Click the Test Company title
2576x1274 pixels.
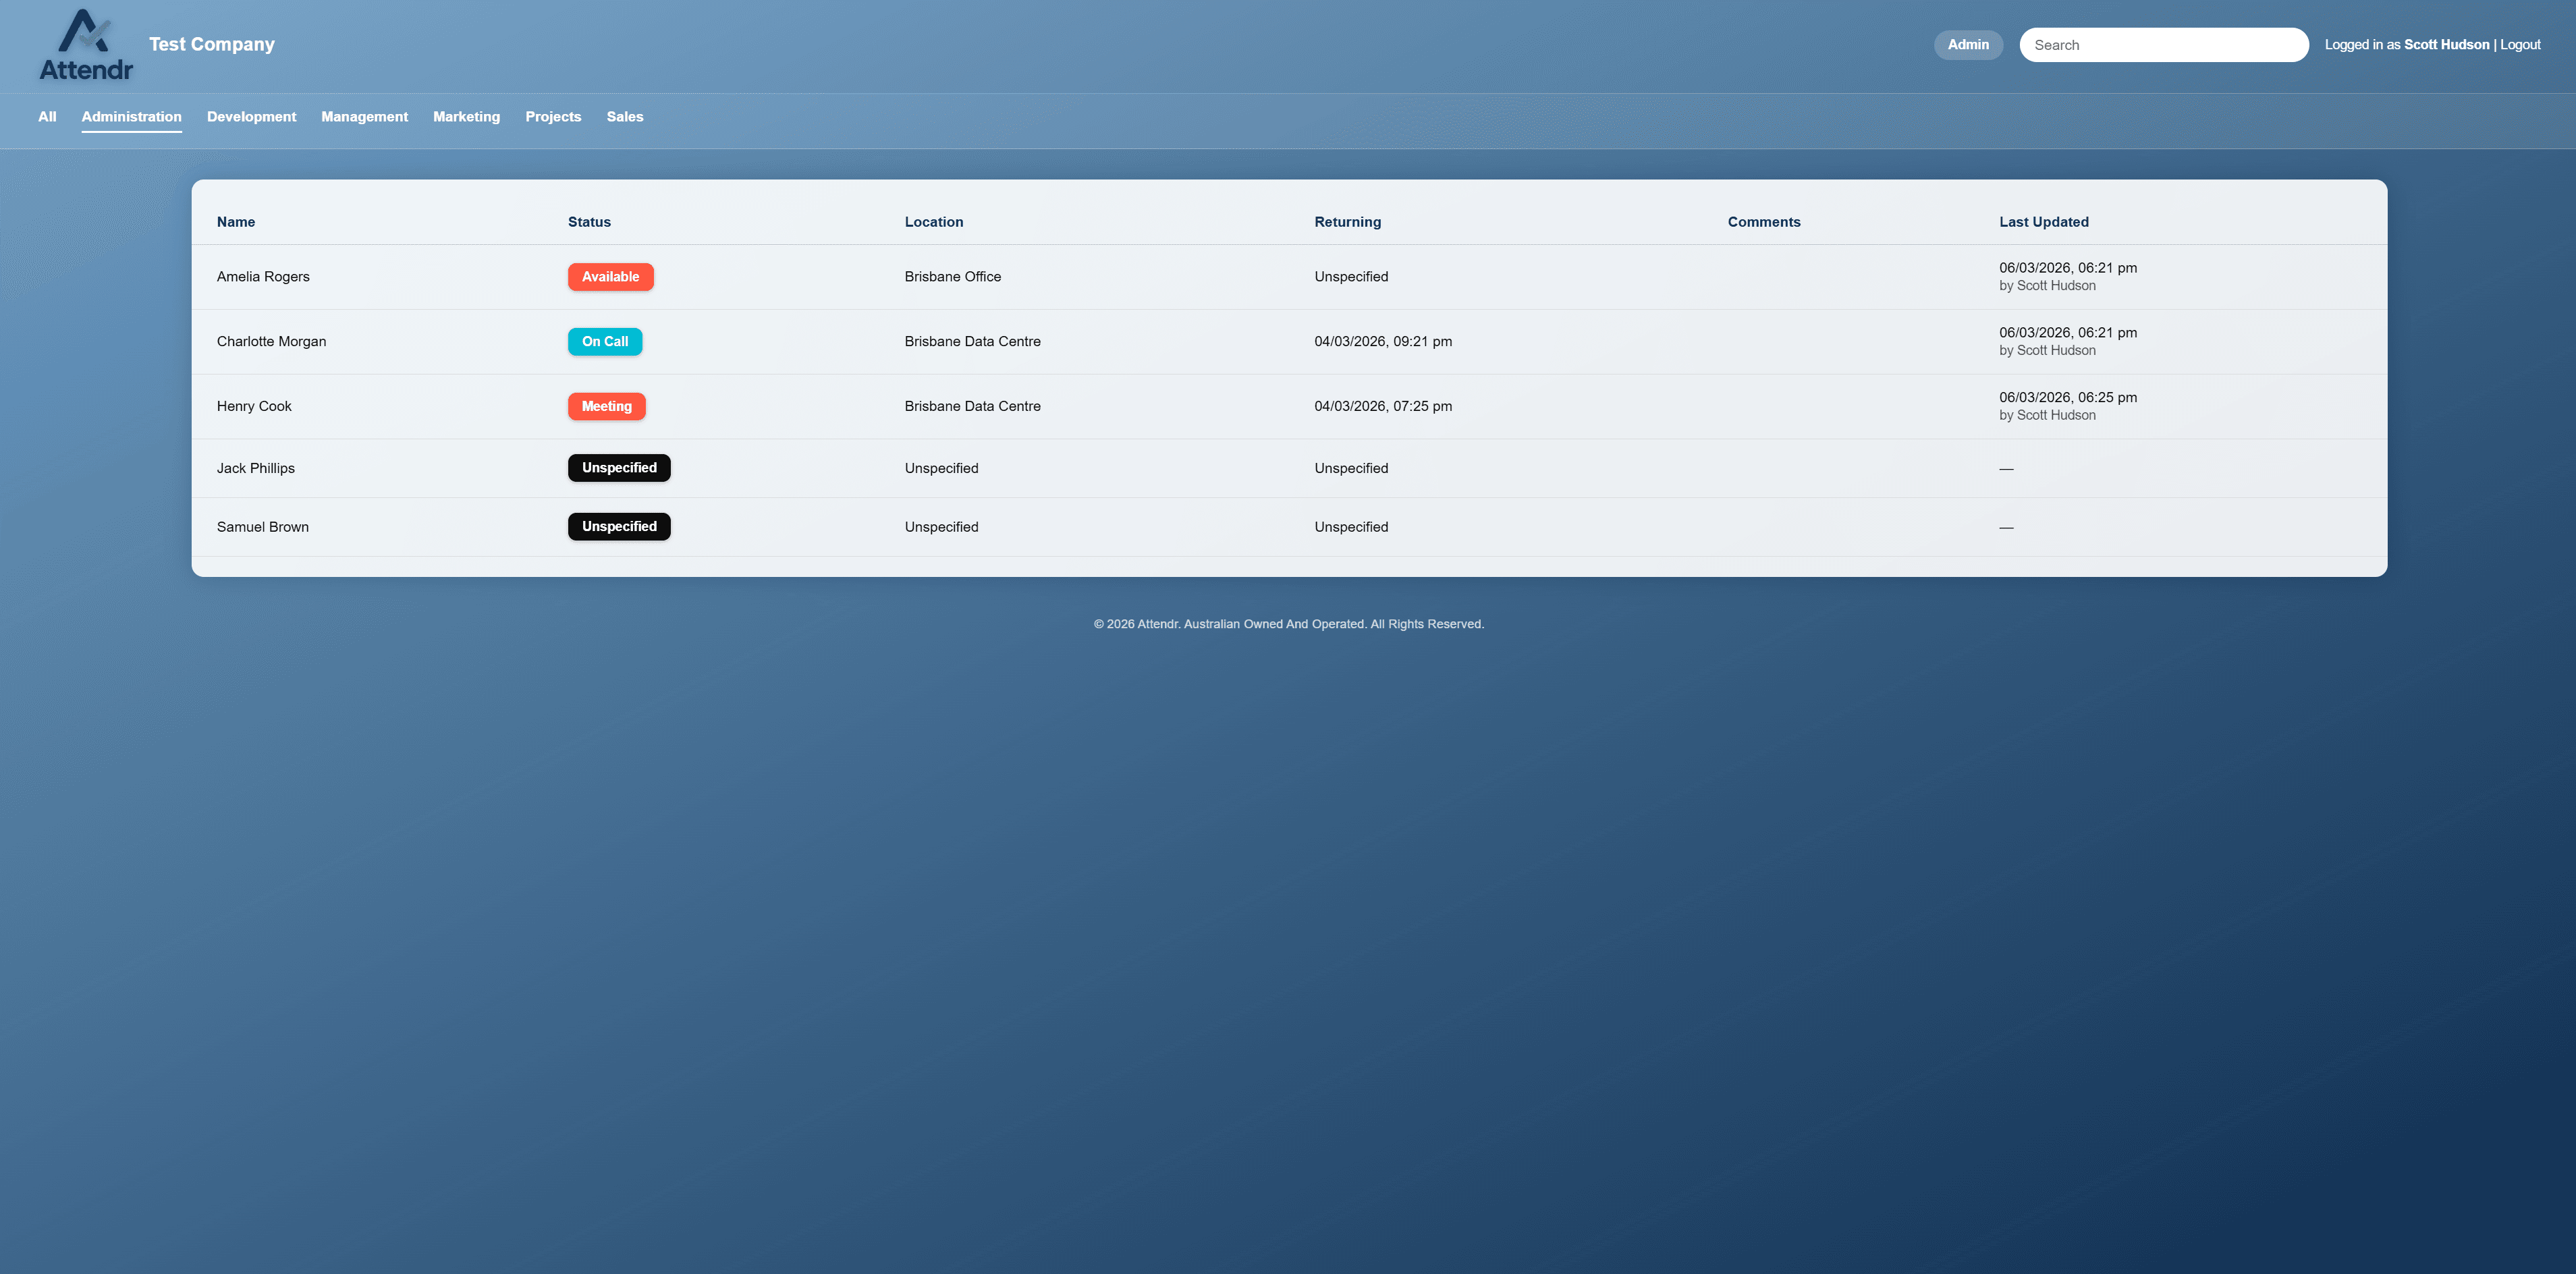tap(211, 44)
